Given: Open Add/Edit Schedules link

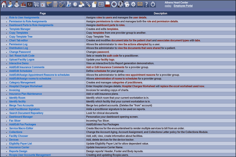Looking at the screenshot, I should [21, 71].
